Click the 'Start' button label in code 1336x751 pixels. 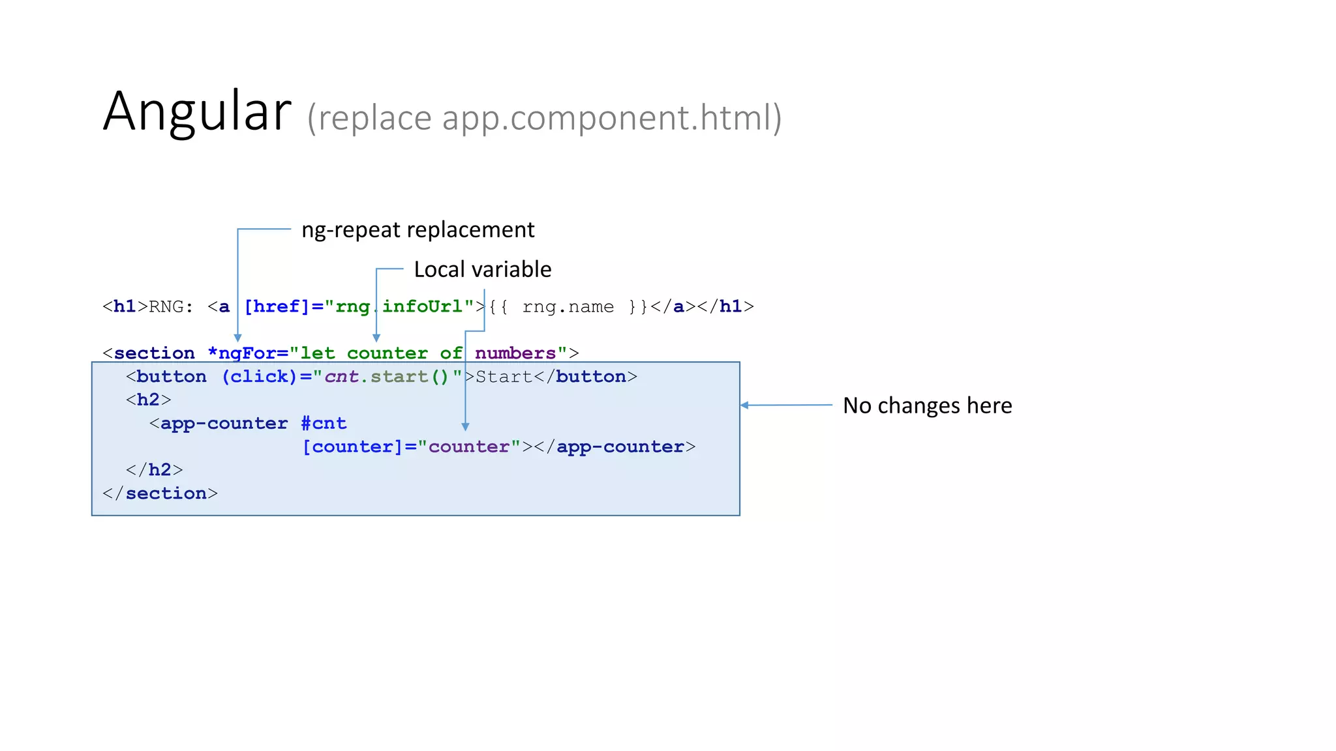[x=504, y=377]
